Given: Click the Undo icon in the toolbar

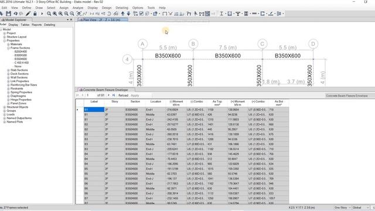Looking at the screenshot, I should click(16, 13).
